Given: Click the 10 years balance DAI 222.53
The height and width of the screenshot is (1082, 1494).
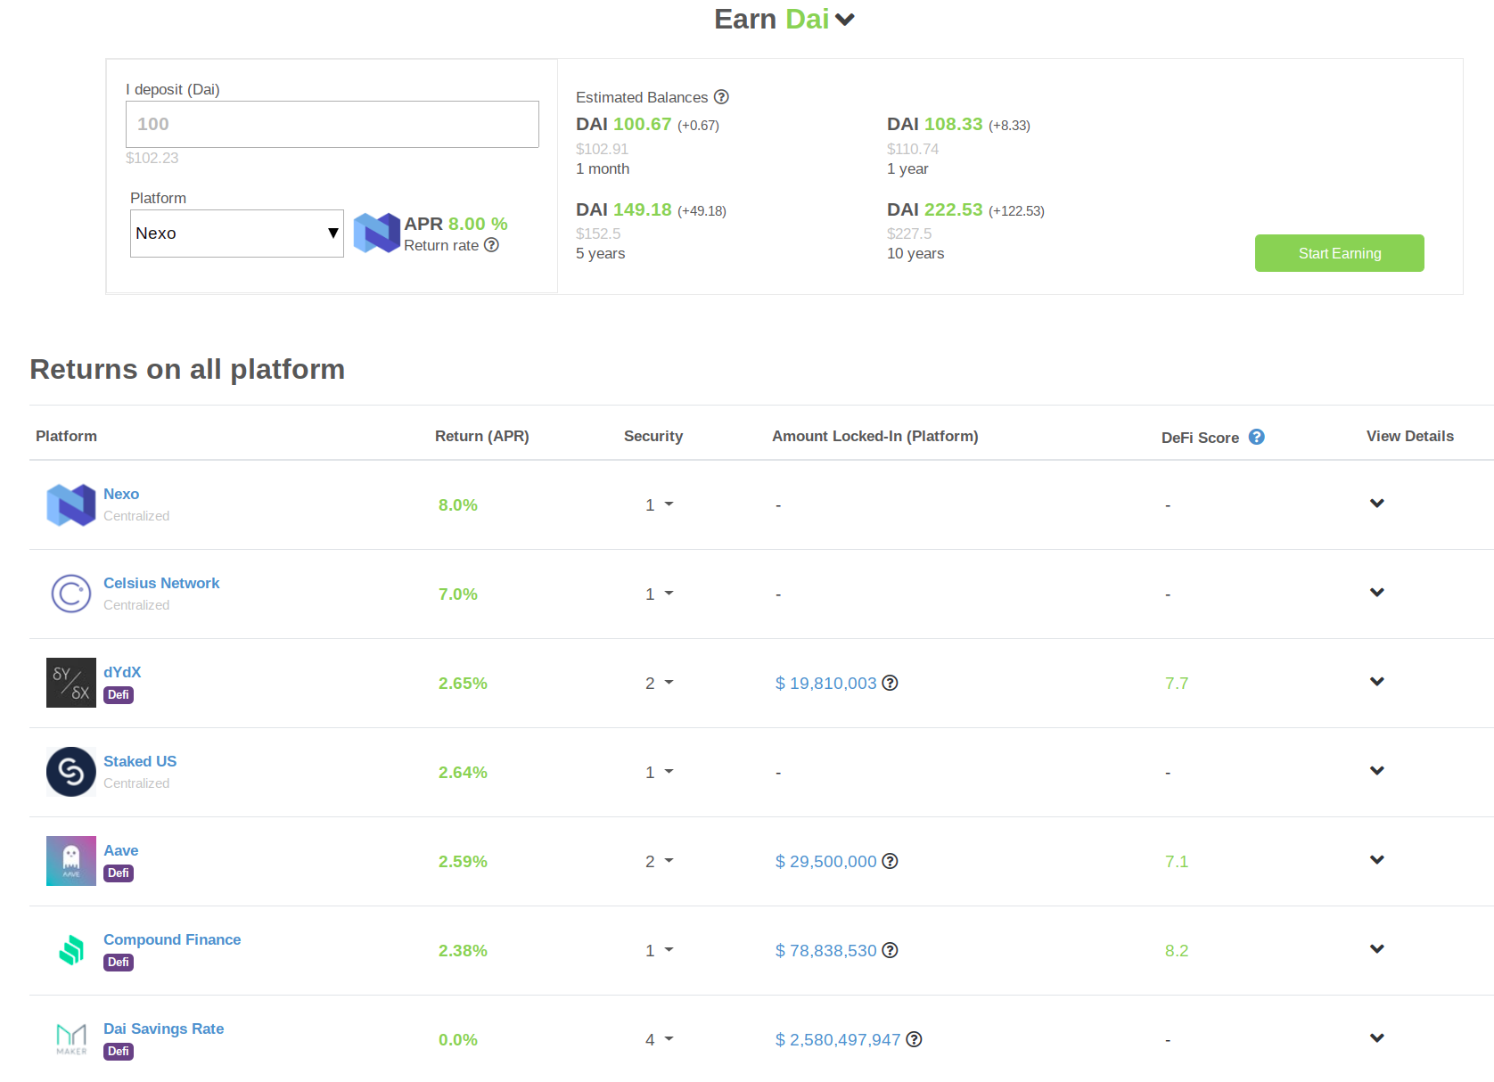Looking at the screenshot, I should pyautogui.click(x=934, y=209).
